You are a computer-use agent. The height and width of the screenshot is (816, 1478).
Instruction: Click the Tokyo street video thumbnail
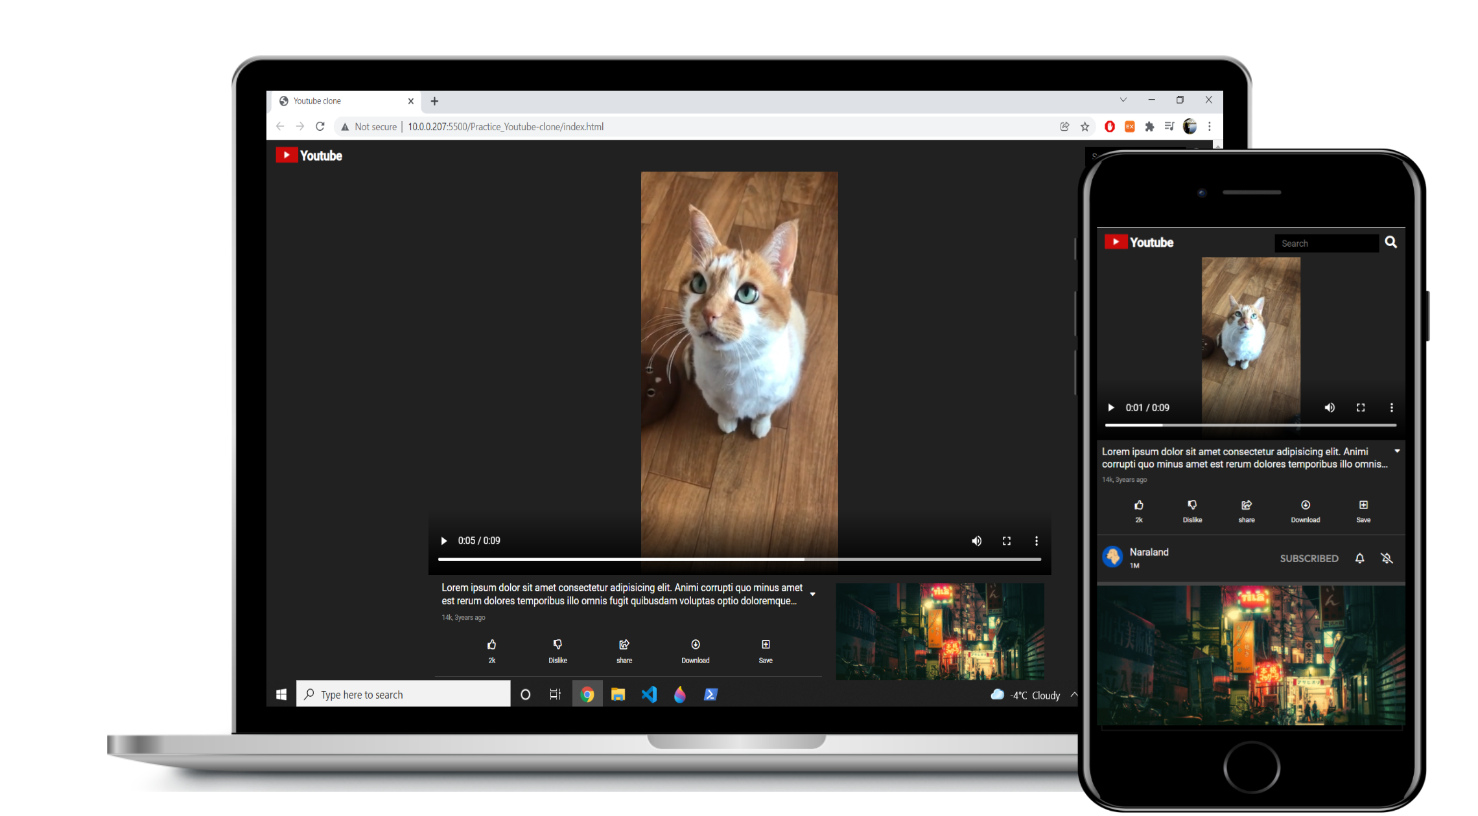(940, 630)
